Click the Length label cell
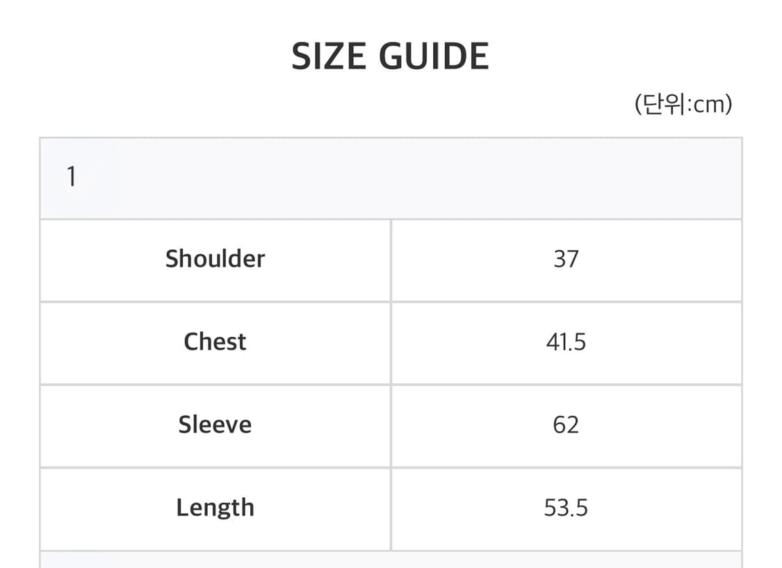This screenshot has height=568, width=782. [215, 508]
